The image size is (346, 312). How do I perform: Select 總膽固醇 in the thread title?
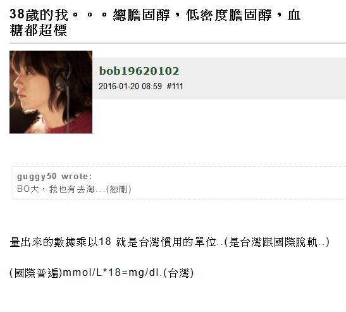point(142,15)
